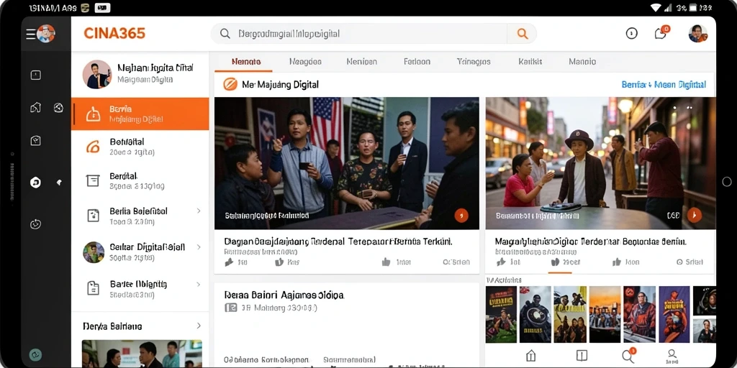The width and height of the screenshot is (737, 368).
Task: Tap bottom search icon with badge
Action: (628, 356)
